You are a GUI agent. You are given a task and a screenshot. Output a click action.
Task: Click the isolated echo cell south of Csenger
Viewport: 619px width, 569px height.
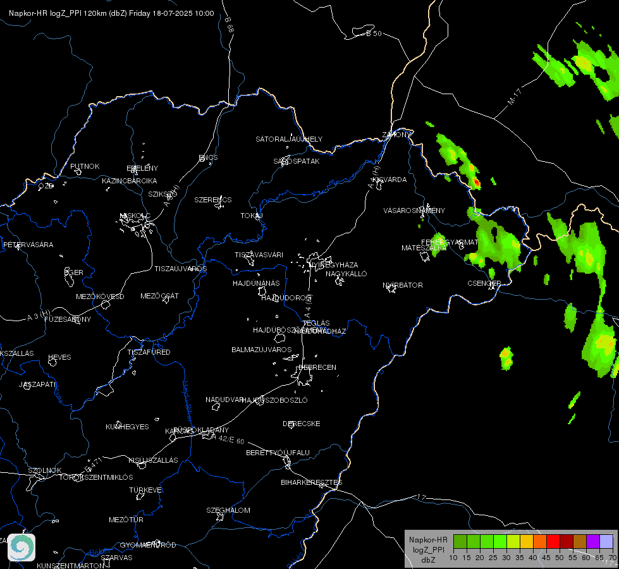[506, 358]
